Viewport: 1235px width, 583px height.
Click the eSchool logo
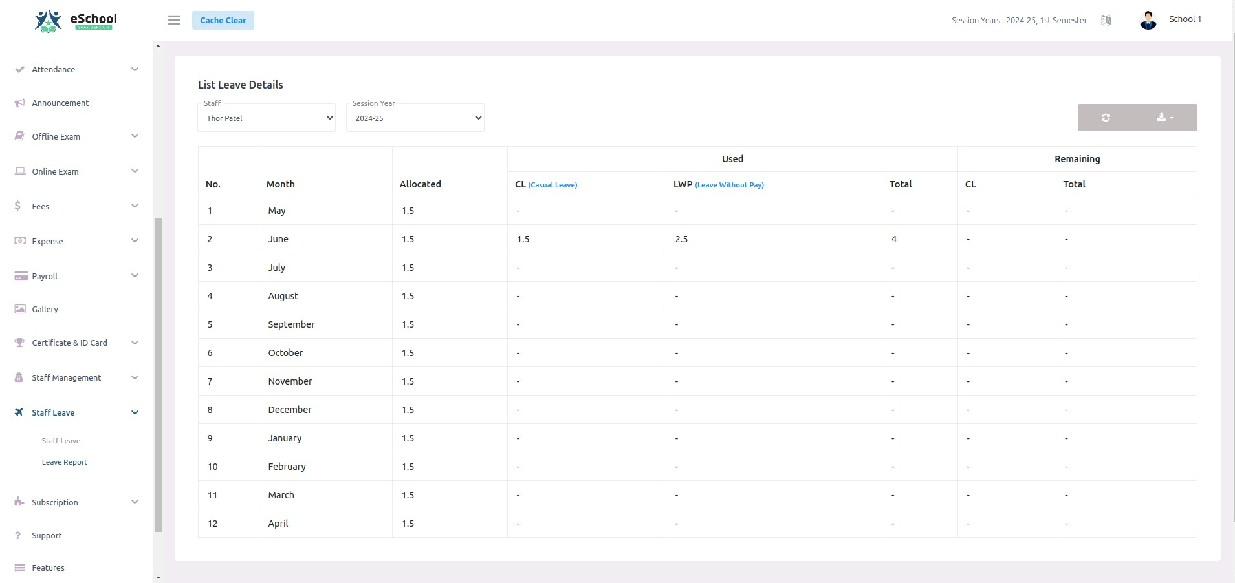tap(76, 21)
